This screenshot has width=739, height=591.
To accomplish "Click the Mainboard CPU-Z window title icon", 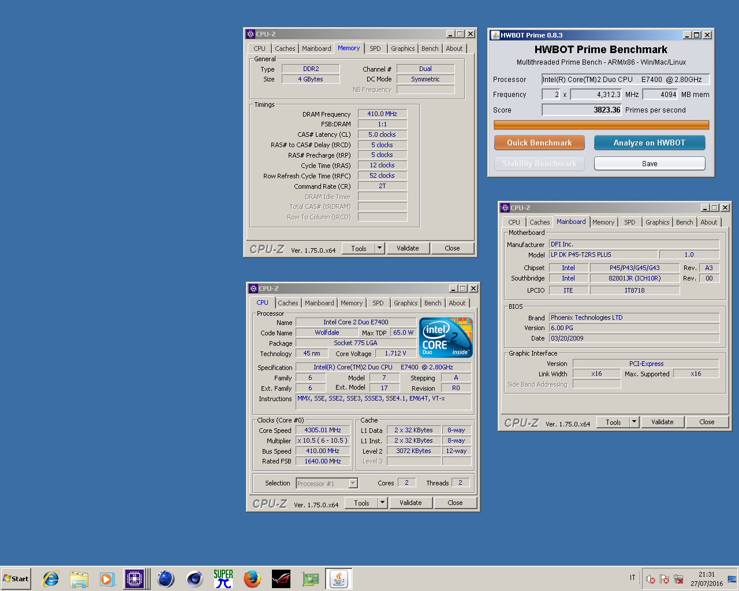I will pos(505,208).
